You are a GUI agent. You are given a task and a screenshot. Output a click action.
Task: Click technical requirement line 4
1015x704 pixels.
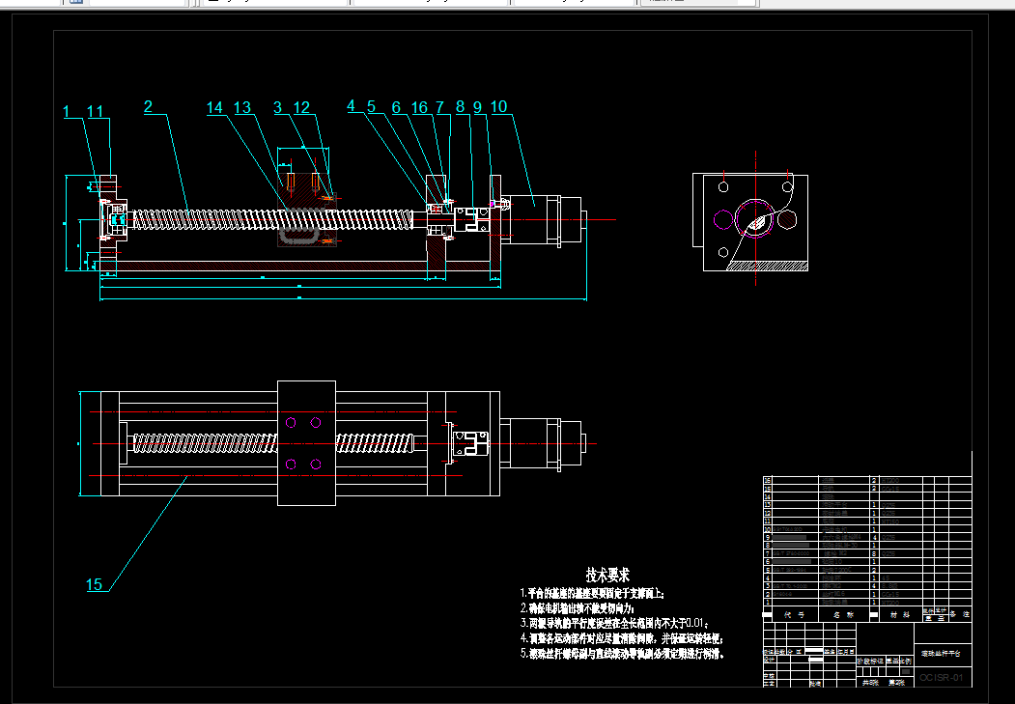pyautogui.click(x=621, y=638)
